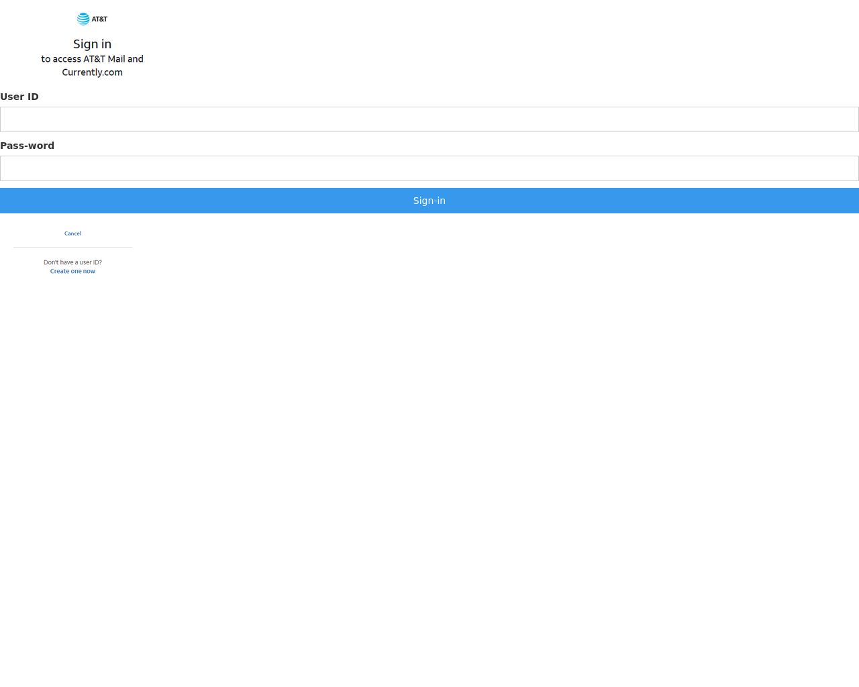The image size is (859, 687).
Task: Focus the Pass-word input field
Action: pos(429,168)
